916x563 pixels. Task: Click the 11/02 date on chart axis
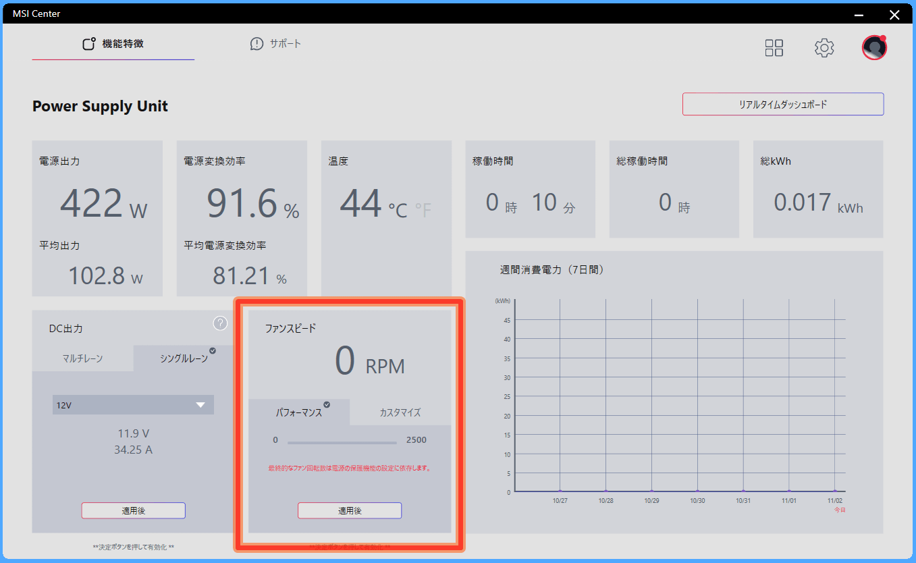coord(835,501)
